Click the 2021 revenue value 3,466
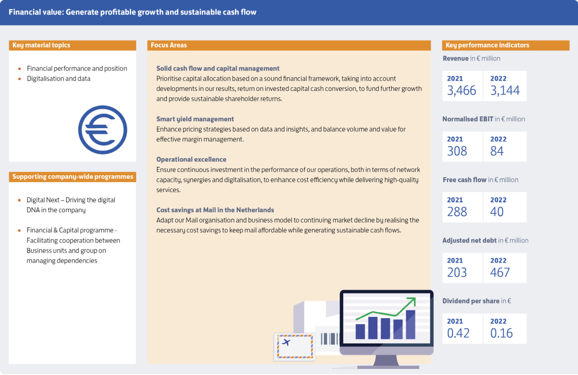The width and height of the screenshot is (578, 375). (x=462, y=91)
